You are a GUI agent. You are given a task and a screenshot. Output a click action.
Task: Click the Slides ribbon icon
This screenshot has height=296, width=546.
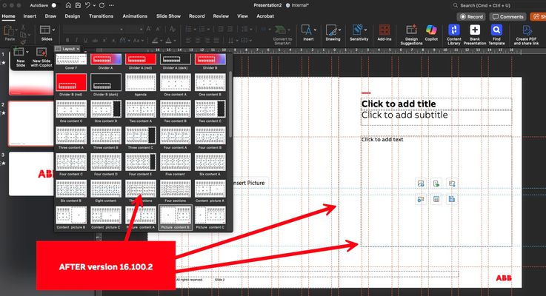(x=45, y=30)
